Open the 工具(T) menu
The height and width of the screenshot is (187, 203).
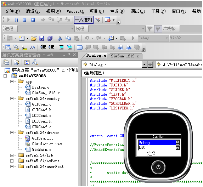[x=158, y=11]
